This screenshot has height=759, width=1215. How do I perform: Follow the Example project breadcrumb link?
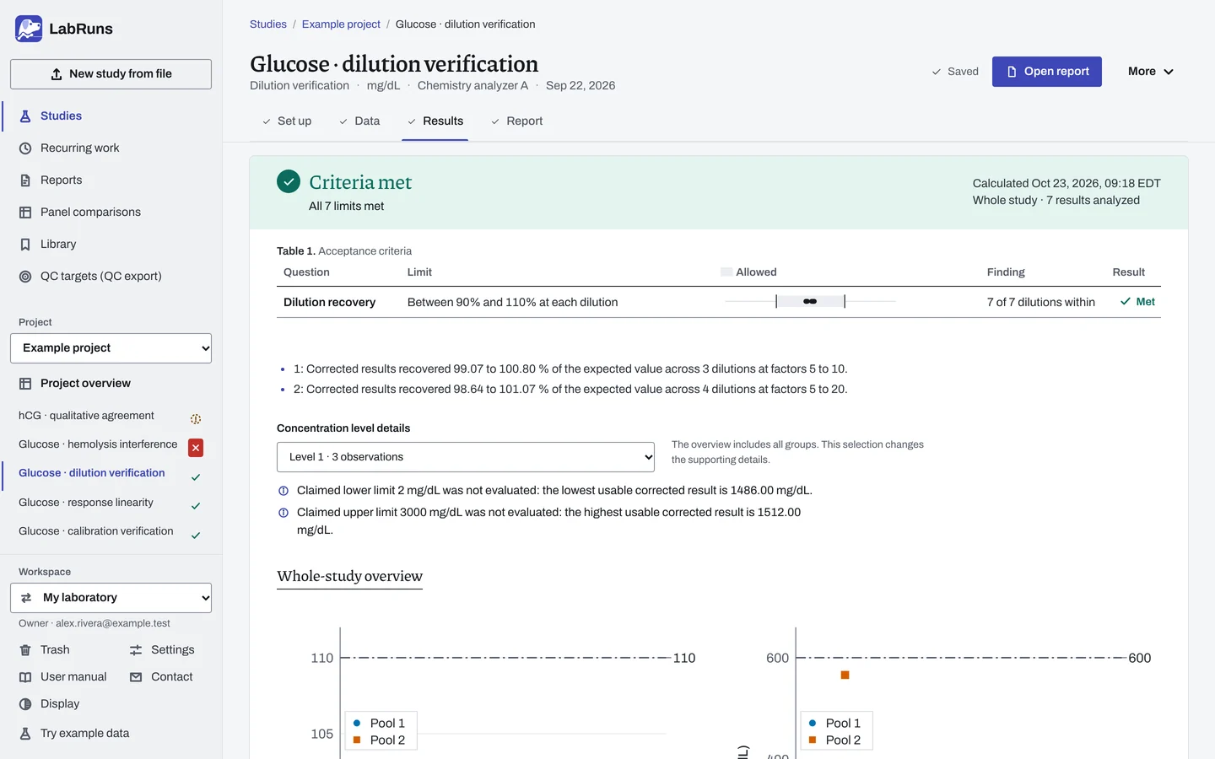point(341,24)
